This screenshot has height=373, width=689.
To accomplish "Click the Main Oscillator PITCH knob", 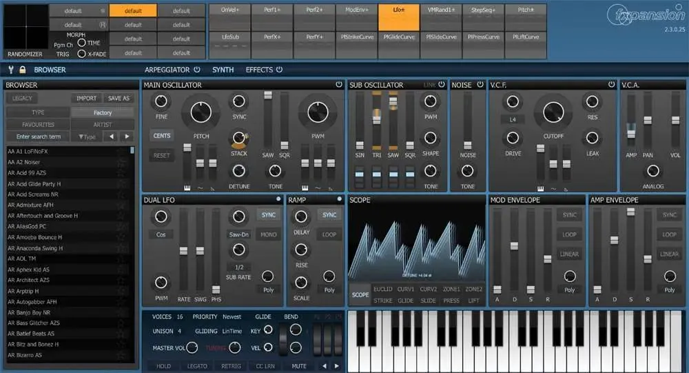I will tap(200, 112).
